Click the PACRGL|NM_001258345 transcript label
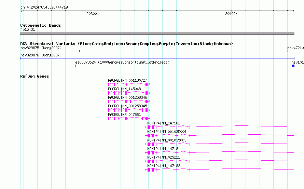Viewport: 304px width, 189px height. tap(127, 106)
